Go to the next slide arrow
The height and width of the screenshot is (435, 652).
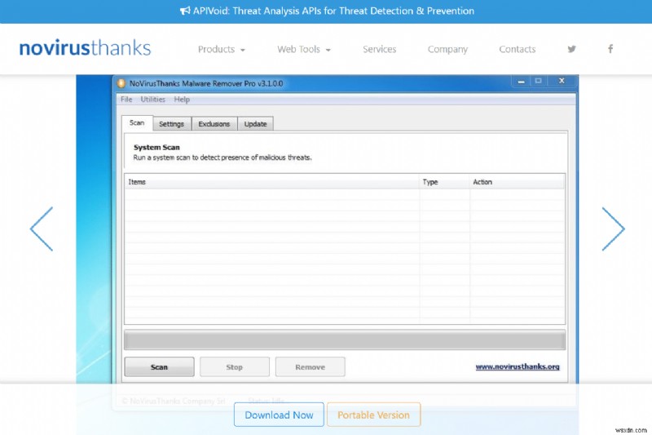point(614,229)
